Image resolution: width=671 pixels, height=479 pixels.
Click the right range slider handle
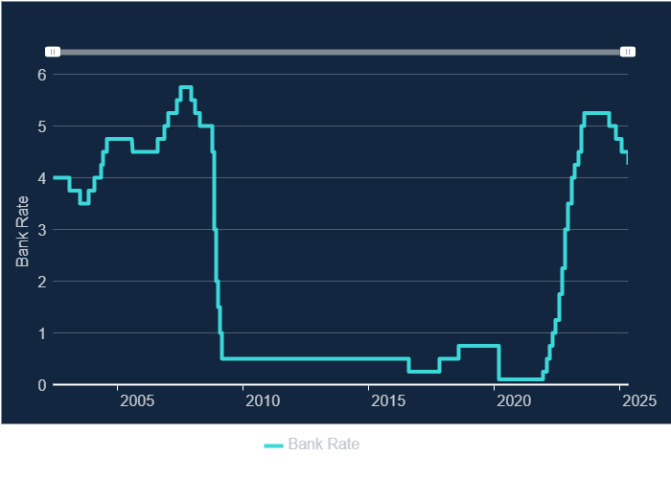tap(627, 52)
